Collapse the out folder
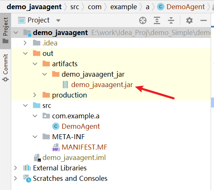This screenshot has height=190, width=214. (x=25, y=53)
